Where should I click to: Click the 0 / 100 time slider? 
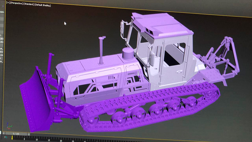[x=16, y=134]
